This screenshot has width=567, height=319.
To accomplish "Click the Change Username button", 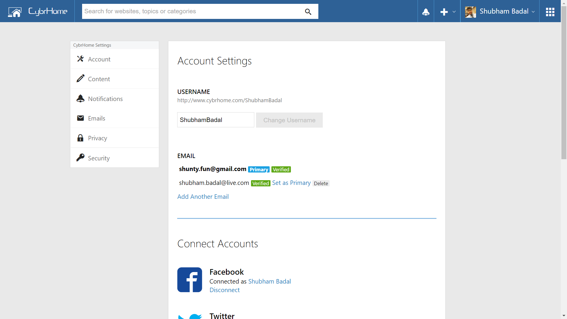I will [289, 120].
